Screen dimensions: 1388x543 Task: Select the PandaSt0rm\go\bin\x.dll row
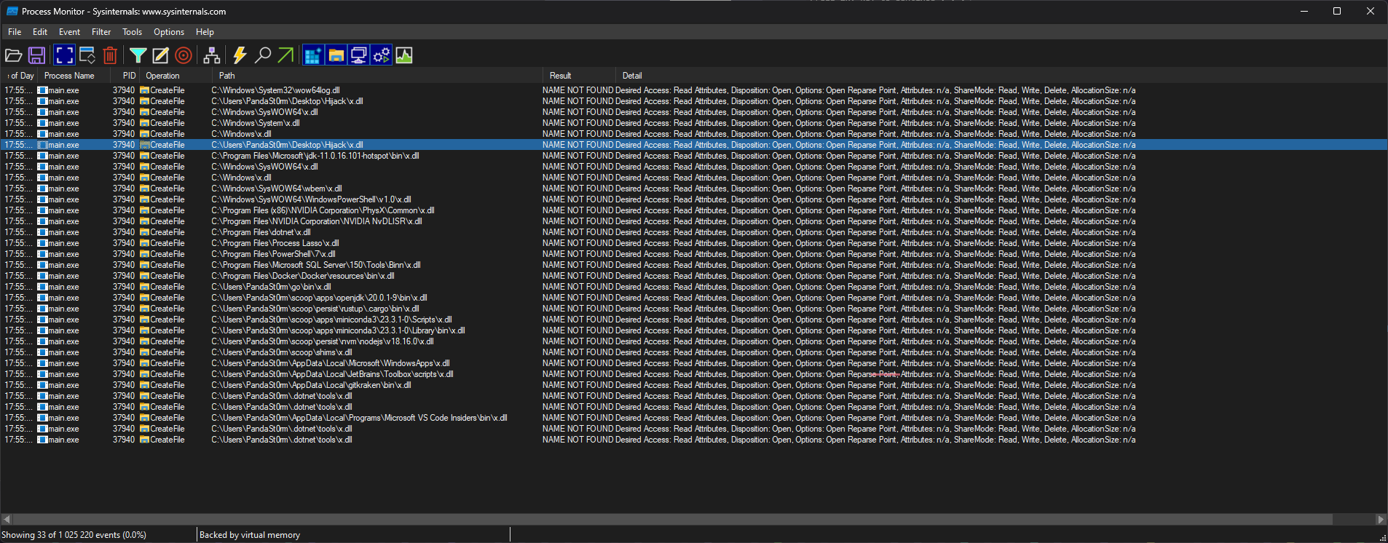click(x=693, y=287)
